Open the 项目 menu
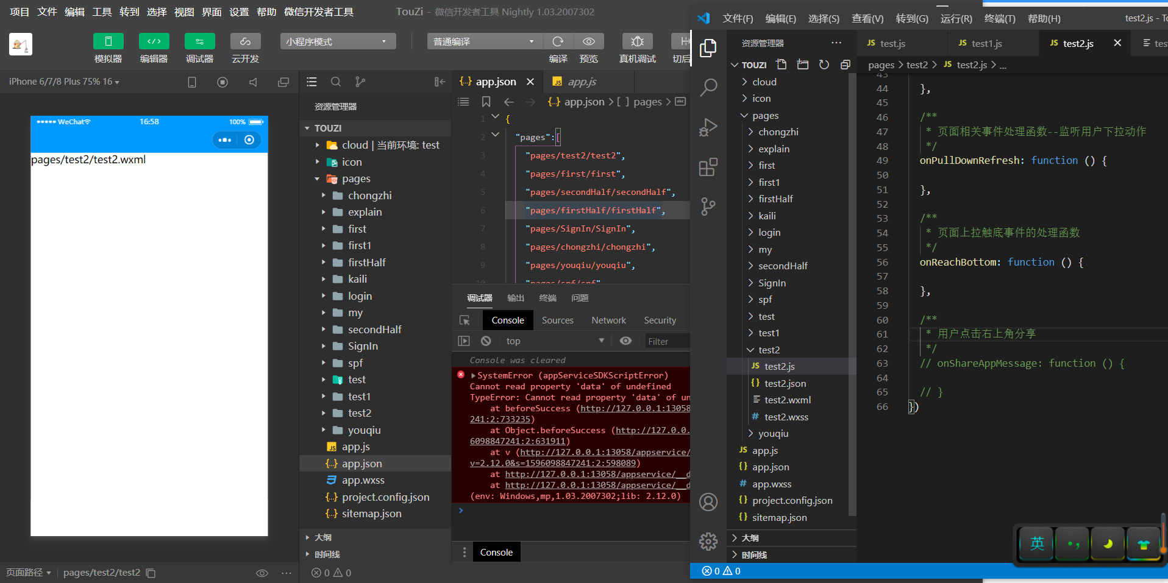The height and width of the screenshot is (583, 1168). (20, 12)
